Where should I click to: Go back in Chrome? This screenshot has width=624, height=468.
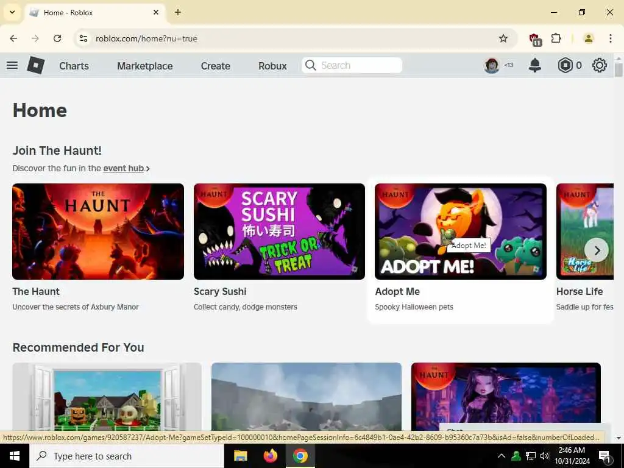pyautogui.click(x=13, y=38)
